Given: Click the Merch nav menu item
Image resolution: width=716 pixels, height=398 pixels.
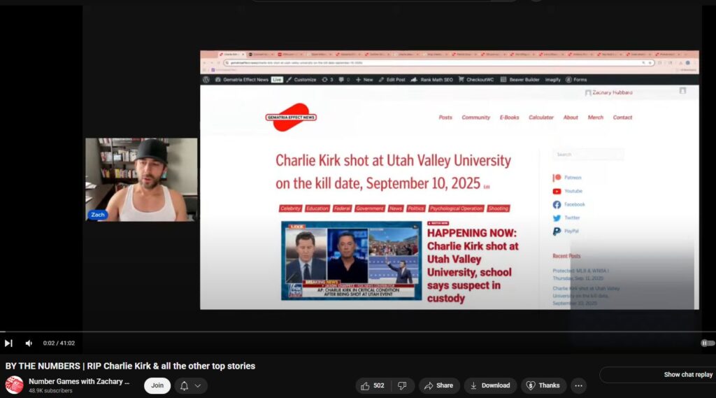Looking at the screenshot, I should click(596, 118).
